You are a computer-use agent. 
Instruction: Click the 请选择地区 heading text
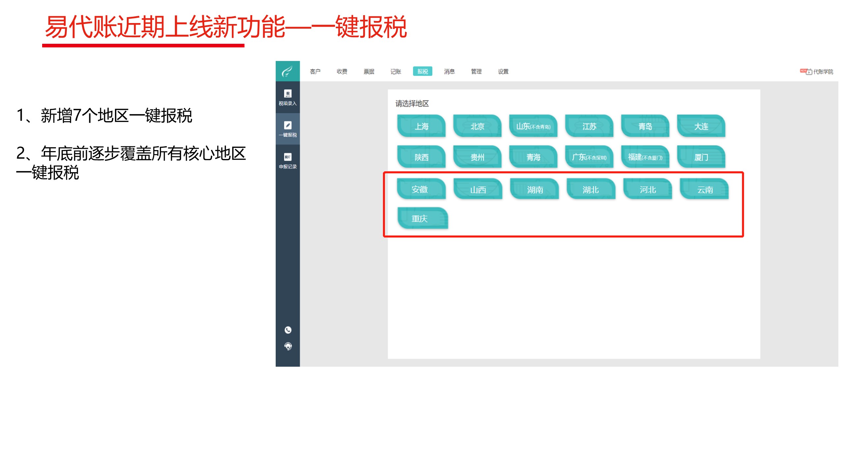412,104
